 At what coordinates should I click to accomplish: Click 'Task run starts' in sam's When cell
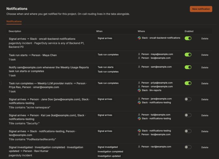point(105,67)
